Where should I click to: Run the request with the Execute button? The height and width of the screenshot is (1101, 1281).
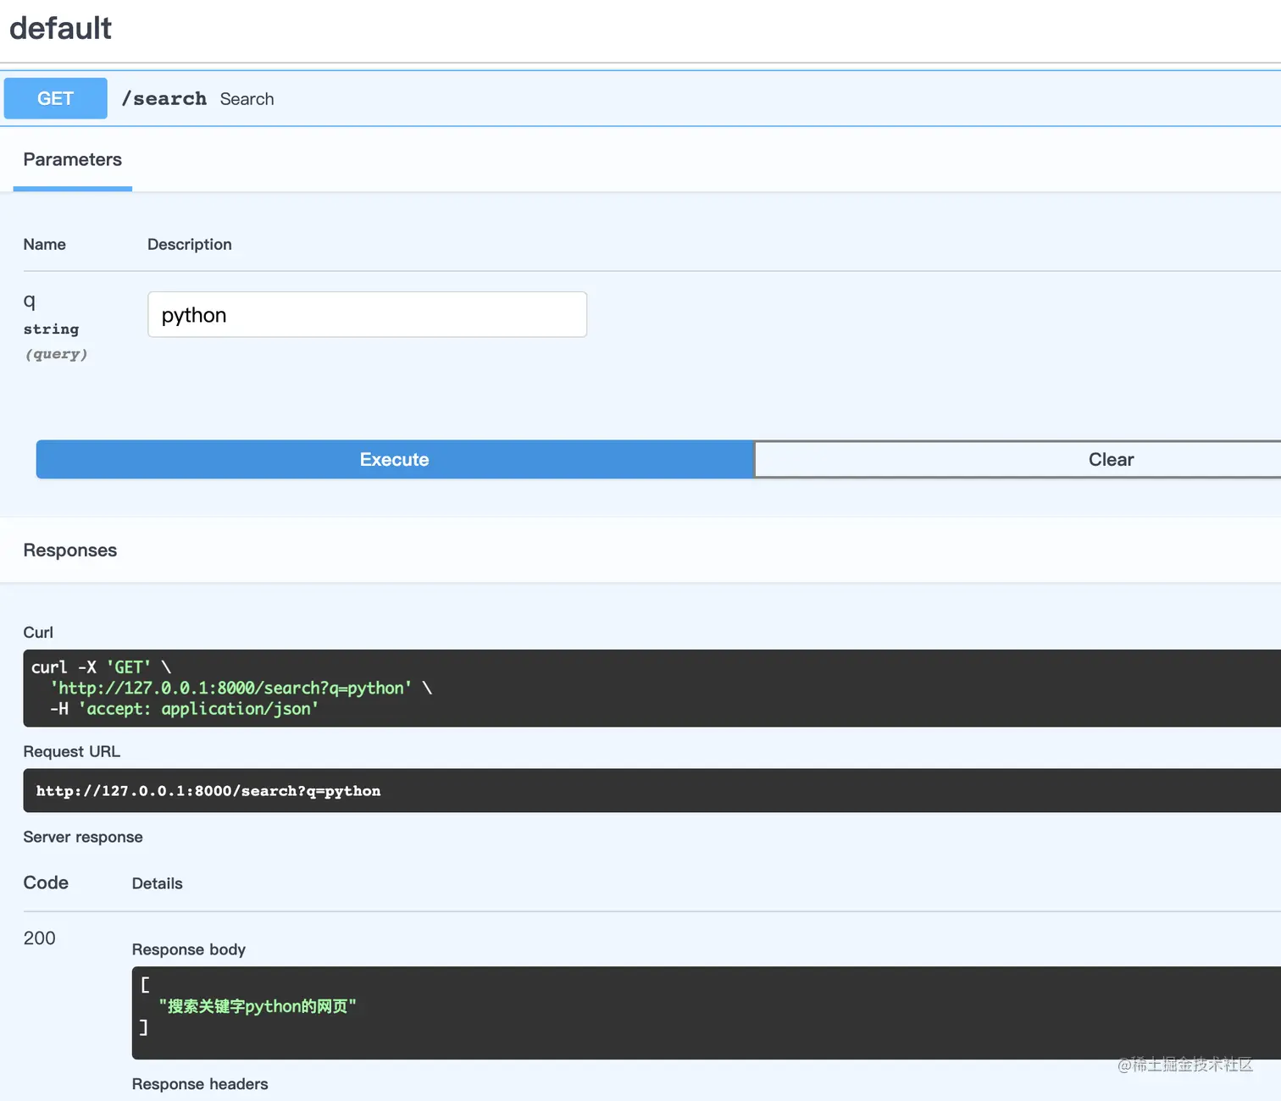tap(395, 459)
